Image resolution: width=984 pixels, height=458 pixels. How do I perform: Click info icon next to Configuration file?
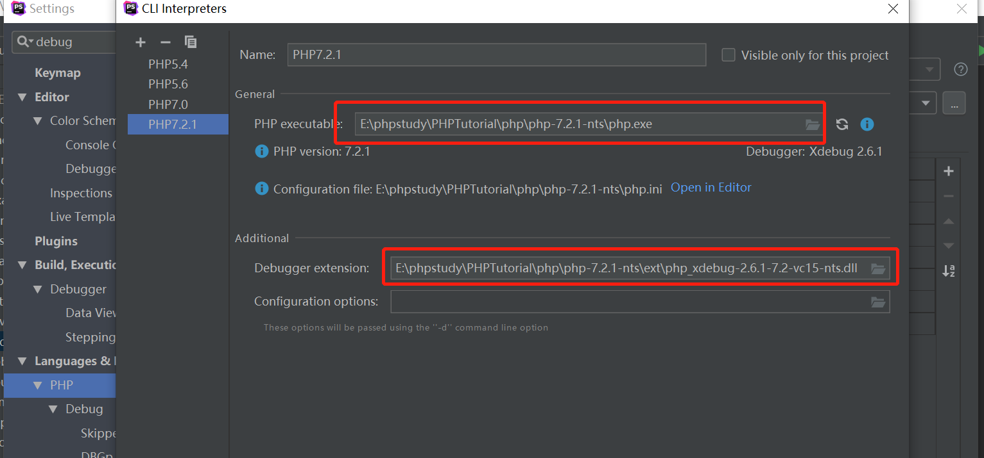[261, 188]
